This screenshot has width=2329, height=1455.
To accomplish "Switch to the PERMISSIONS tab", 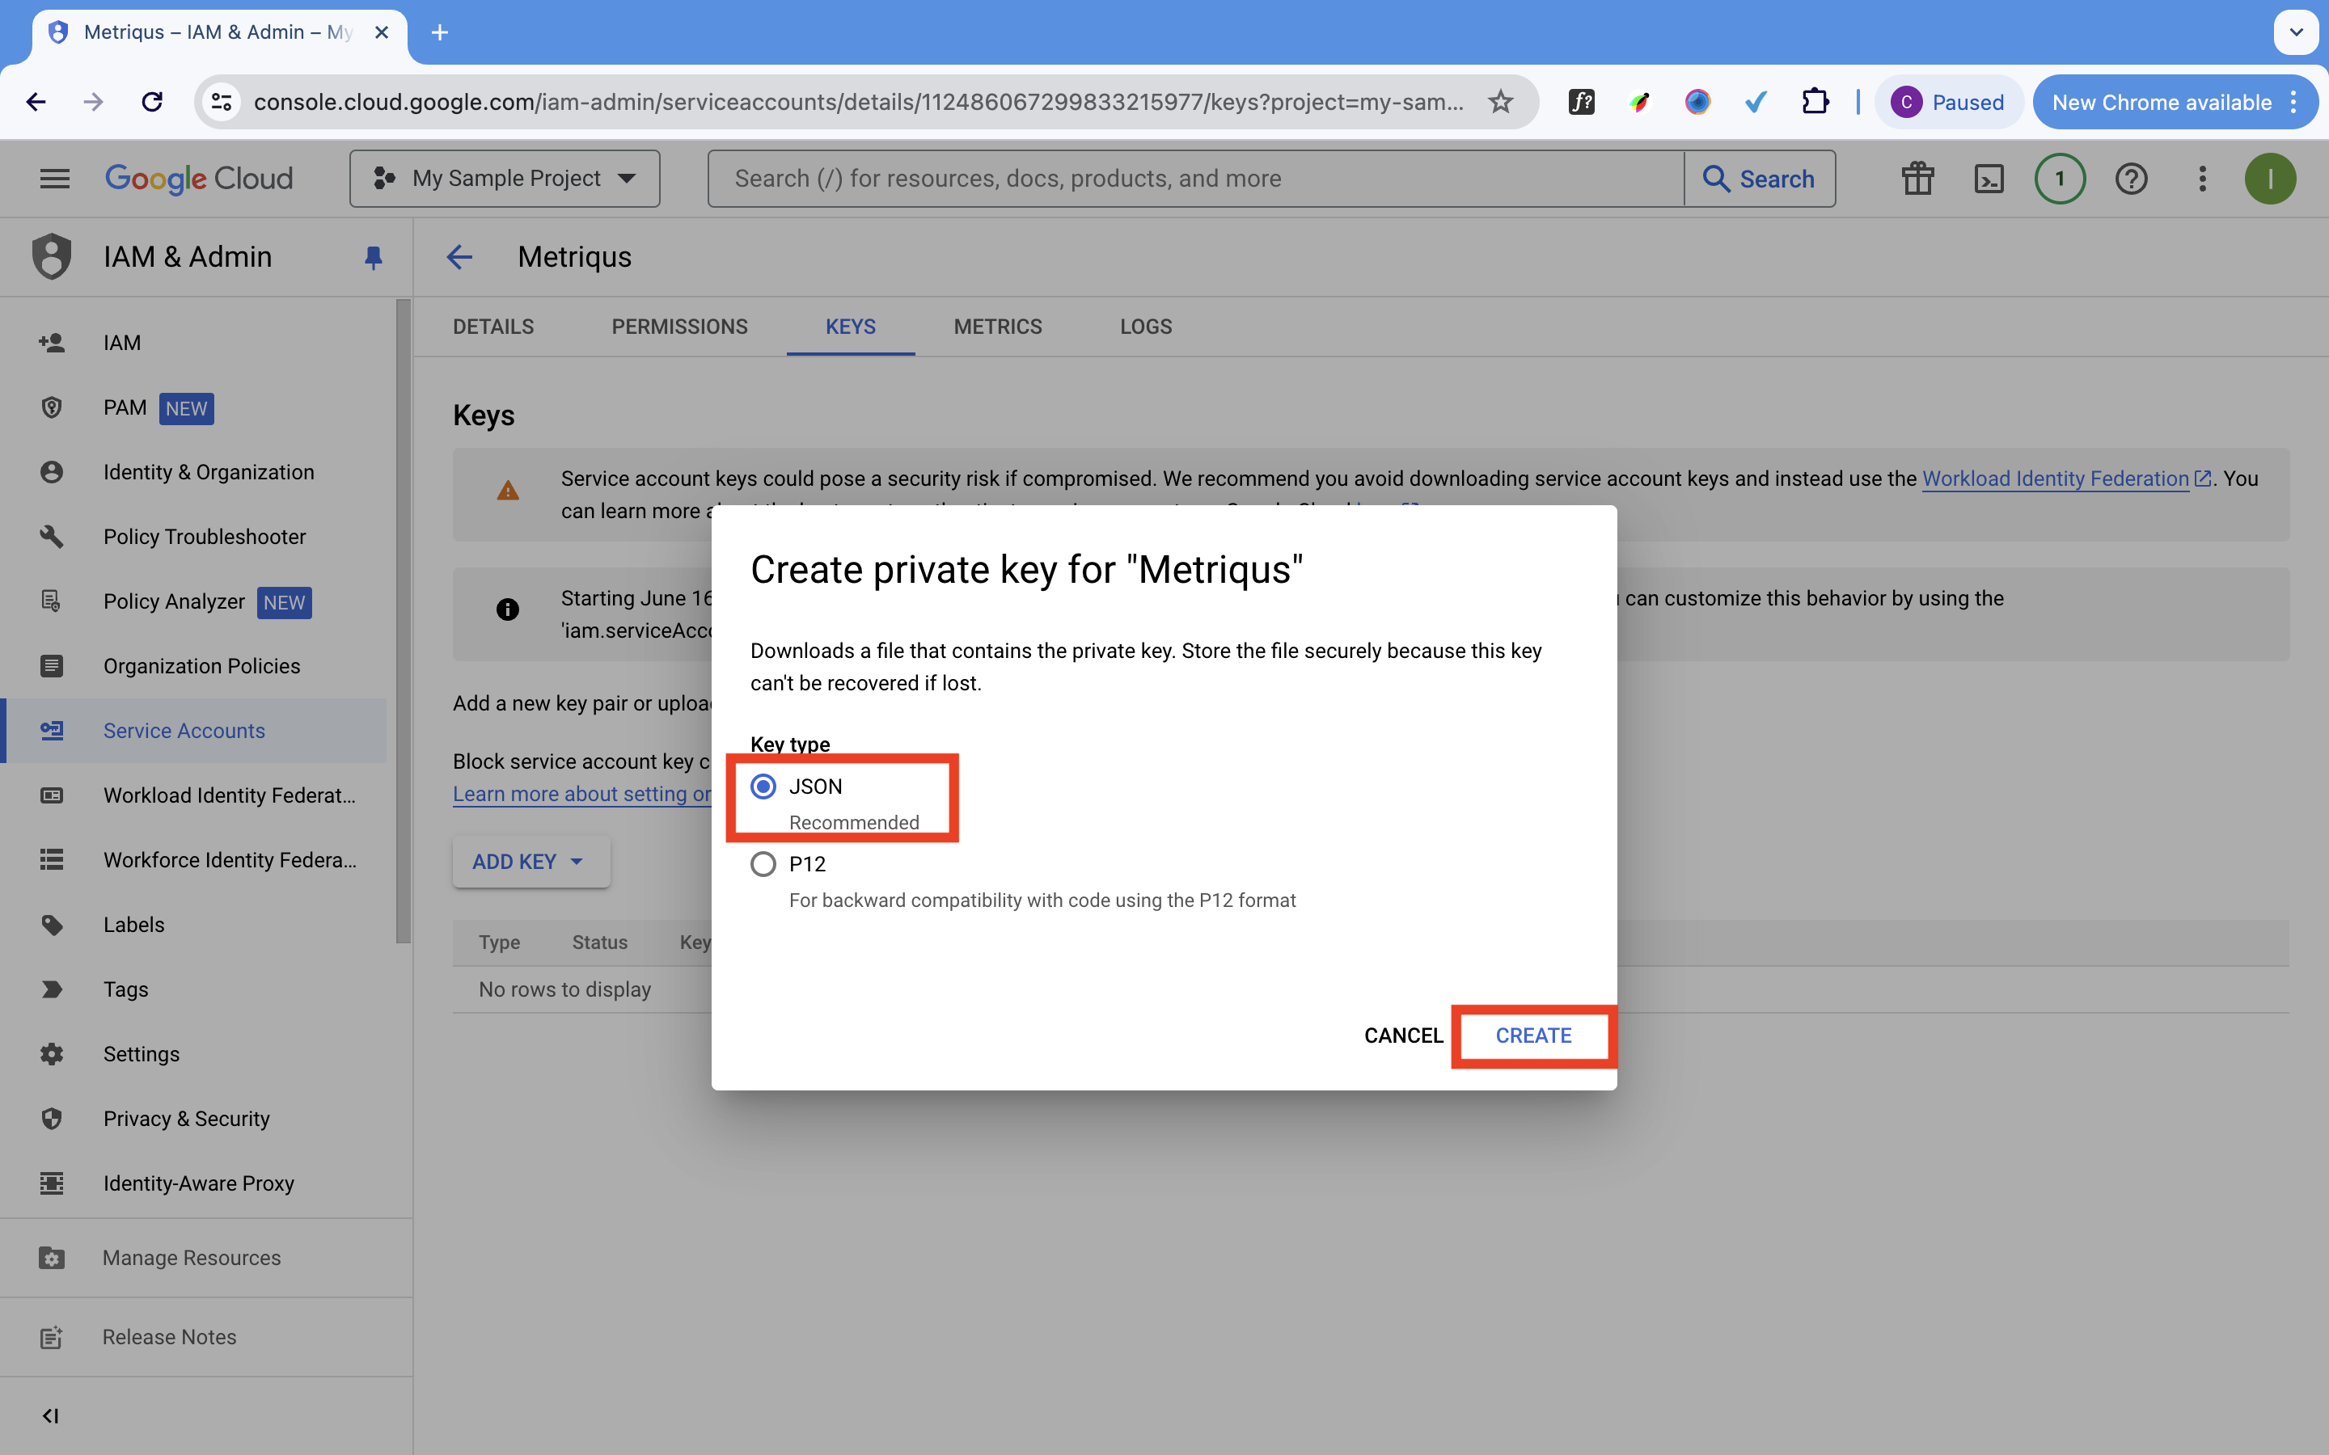I will [679, 327].
